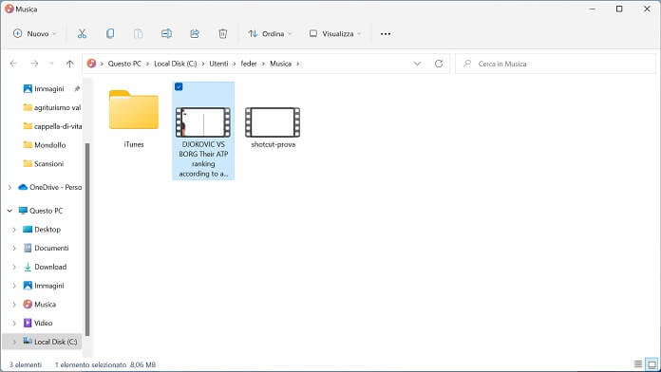This screenshot has width=661, height=372.
Task: Select OneDrive - Perso in sidebar
Action: coord(50,187)
